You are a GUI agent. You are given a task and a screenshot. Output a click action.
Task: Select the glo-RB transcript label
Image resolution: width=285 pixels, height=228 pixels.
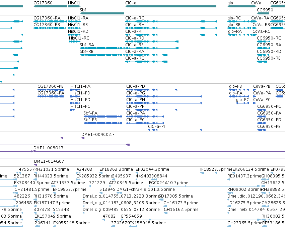pyautogui.click(x=234, y=25)
